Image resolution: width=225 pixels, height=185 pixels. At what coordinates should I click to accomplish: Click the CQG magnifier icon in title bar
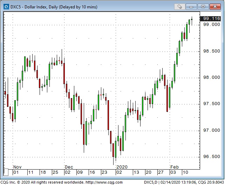(6, 7)
